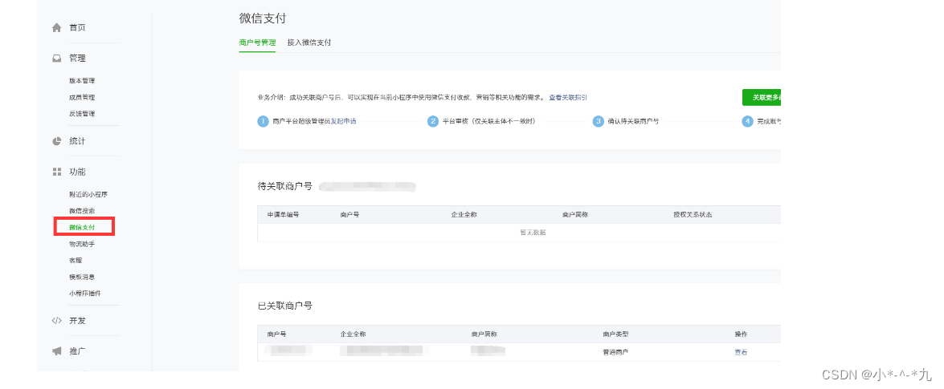Click the 授权关系状态 column header

pos(693,215)
